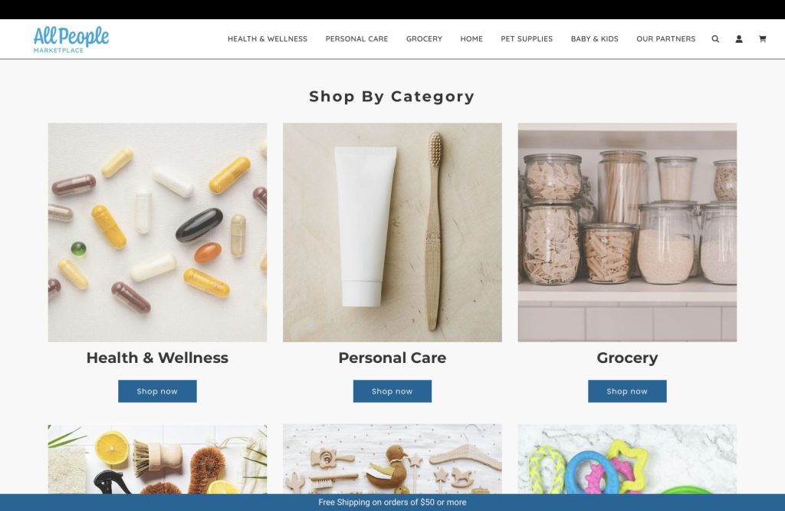Select Grocery in navigation bar
Viewport: 785px width, 511px height.
click(x=424, y=39)
